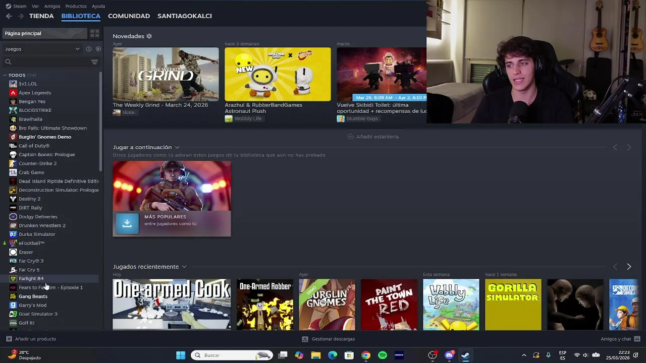Select Counter-Strike 2 in the game list
The image size is (646, 363).
37,163
